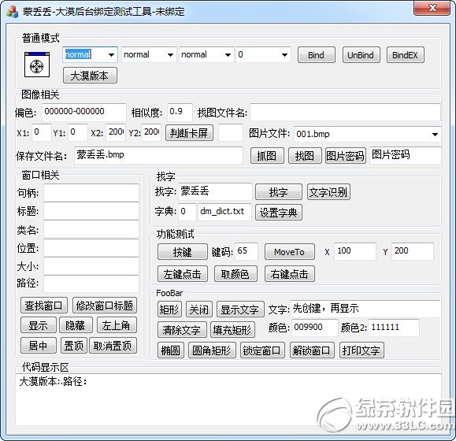Image resolution: width=456 pixels, height=441 pixels.
Task: Expand the second normal dropdown
Action: coord(149,54)
